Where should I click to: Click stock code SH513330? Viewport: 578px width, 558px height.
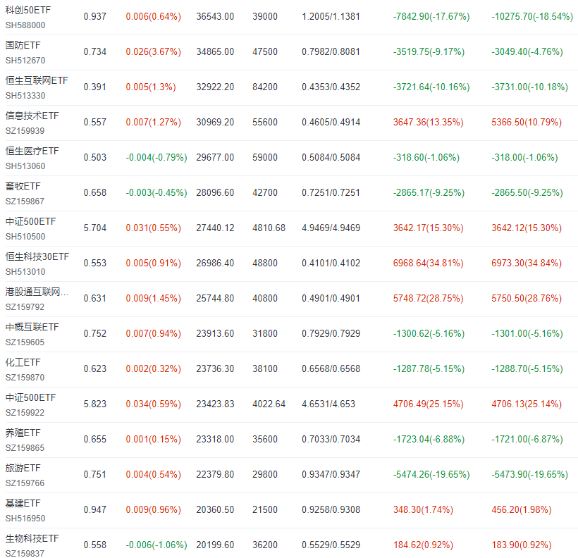[x=25, y=95]
